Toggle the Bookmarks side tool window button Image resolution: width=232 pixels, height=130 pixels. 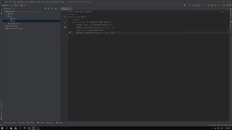[1, 115]
